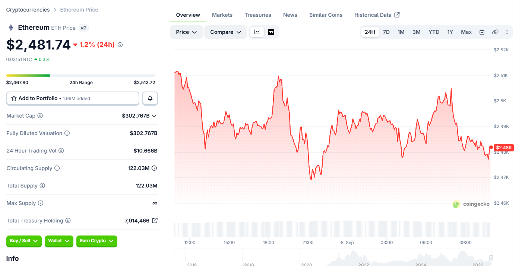Click the red current price dot on chart
This screenshot has width=522, height=266.
(x=491, y=148)
